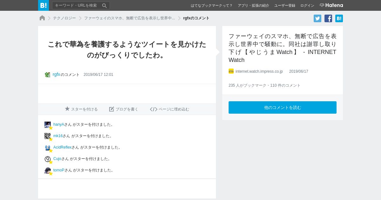Viewport: 381px width, 200px height.
Task: Open the INTERNET Watch article title
Action: (282, 48)
